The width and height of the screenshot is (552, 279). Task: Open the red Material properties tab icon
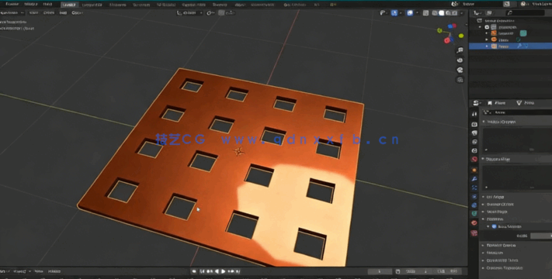(474, 222)
